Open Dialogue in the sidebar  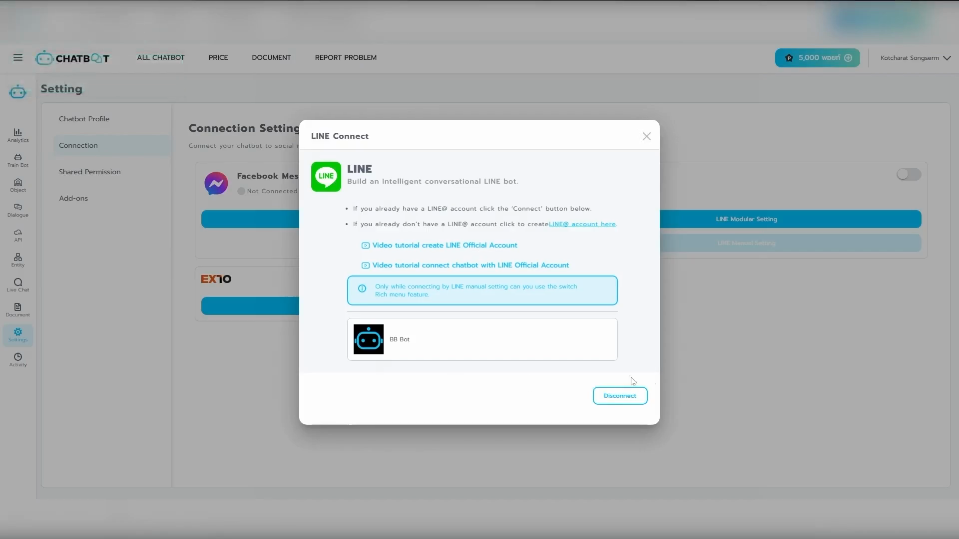coord(18,210)
